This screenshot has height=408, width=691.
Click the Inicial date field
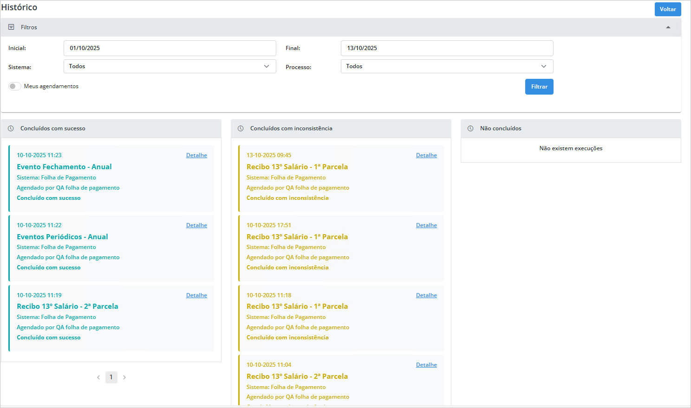[169, 48]
